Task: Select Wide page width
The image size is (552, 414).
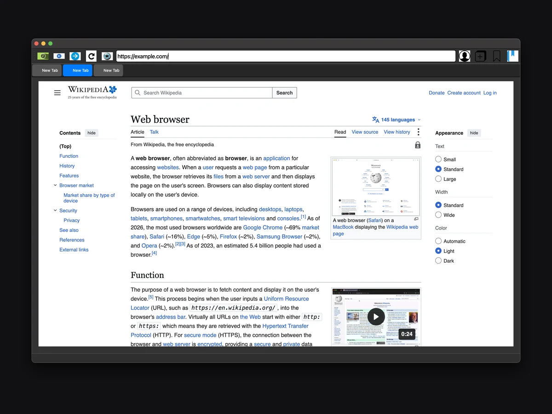Action: [x=438, y=215]
